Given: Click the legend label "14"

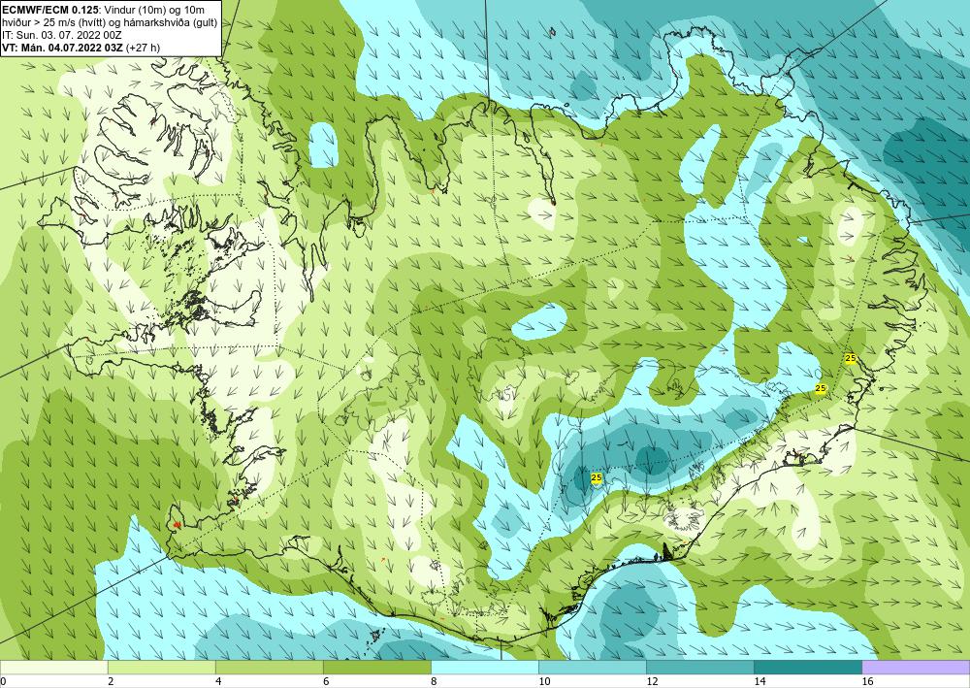Looking at the screenshot, I should click(760, 681).
